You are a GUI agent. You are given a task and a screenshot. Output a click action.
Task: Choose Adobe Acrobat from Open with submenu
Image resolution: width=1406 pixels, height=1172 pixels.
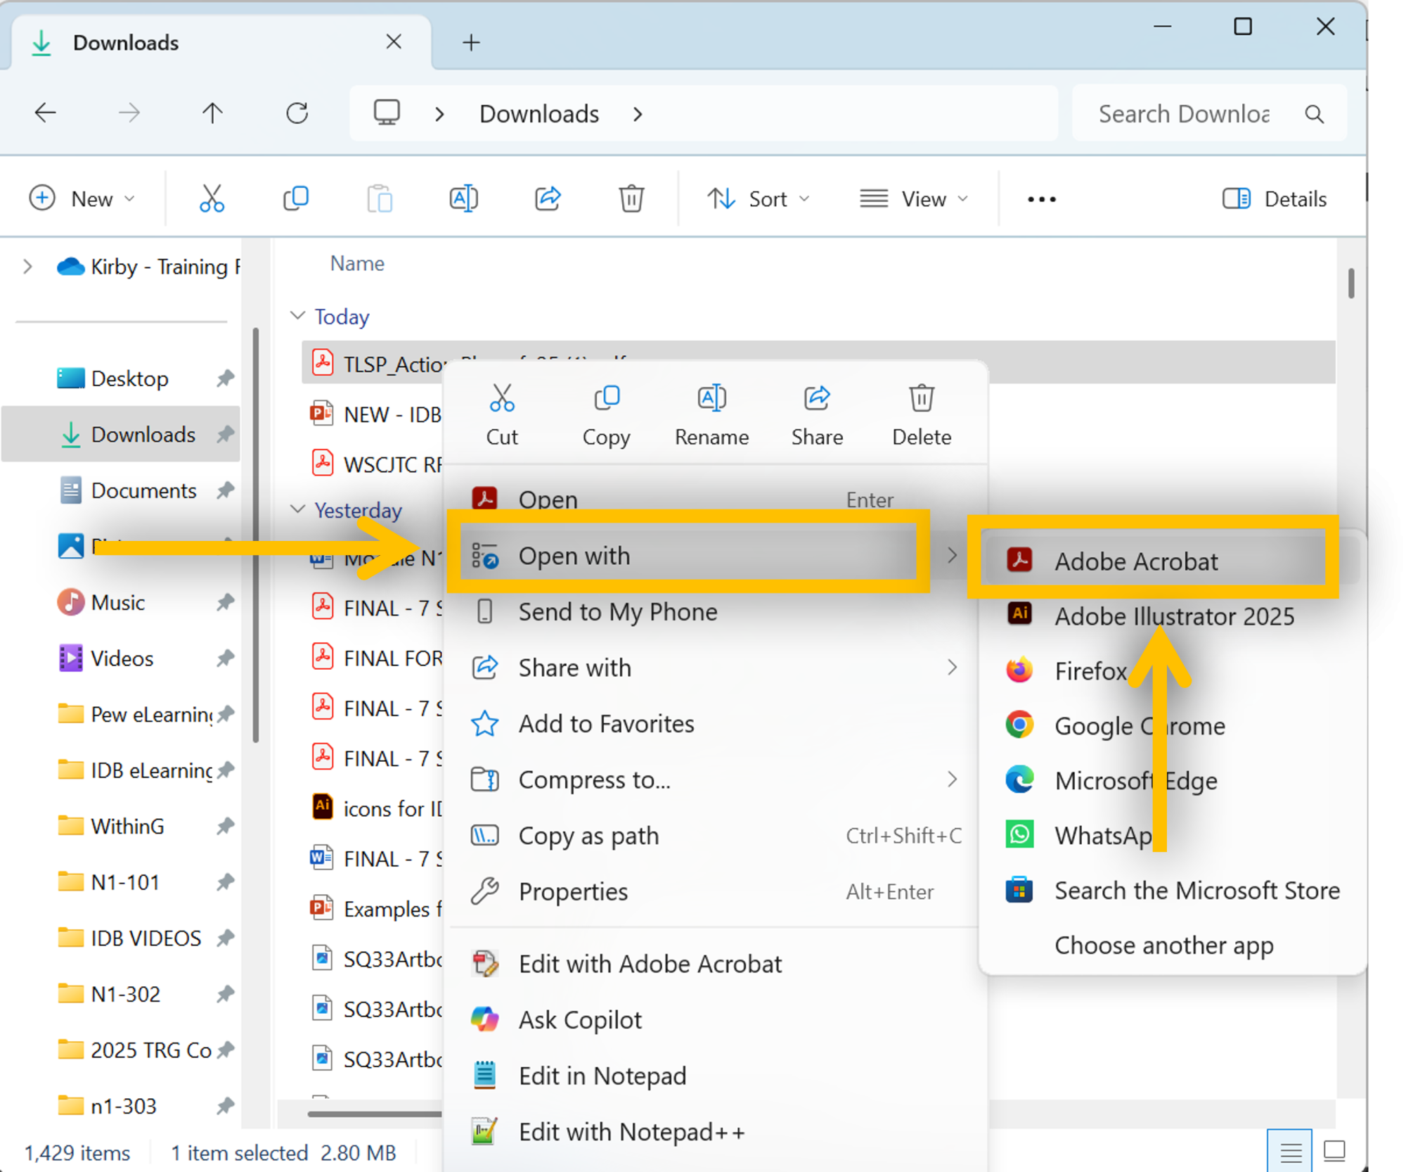[x=1135, y=561]
